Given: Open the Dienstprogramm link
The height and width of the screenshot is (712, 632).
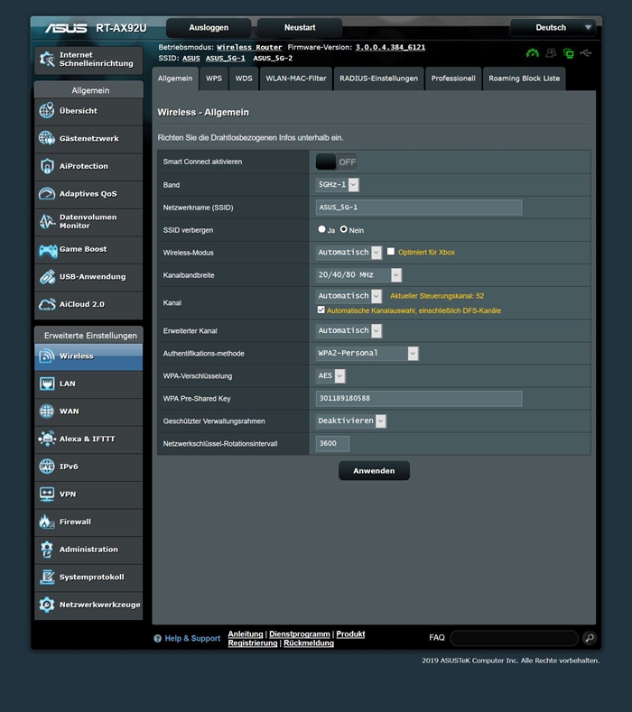Looking at the screenshot, I should (300, 633).
